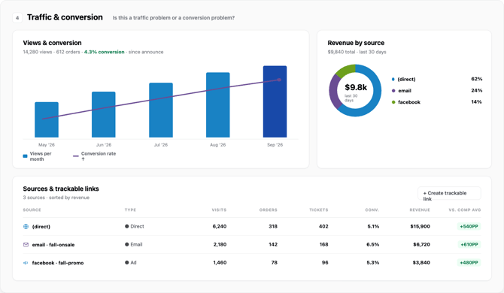Screen dimensions: 504x293
Task: Click the 24% email share value
Action: coord(477,90)
